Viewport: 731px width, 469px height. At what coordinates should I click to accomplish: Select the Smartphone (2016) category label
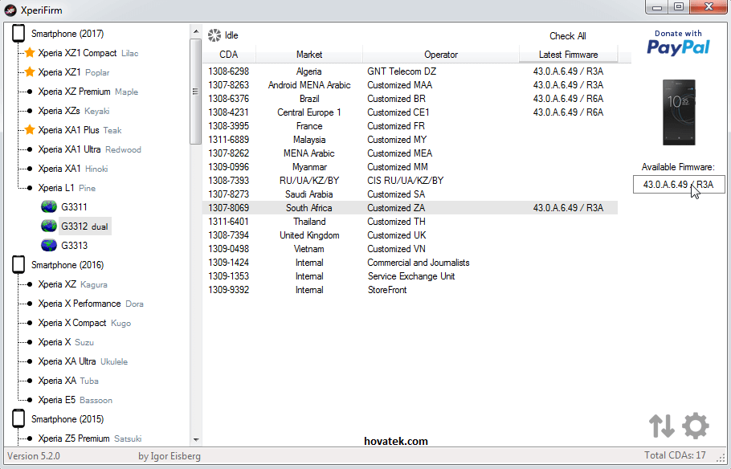(67, 265)
